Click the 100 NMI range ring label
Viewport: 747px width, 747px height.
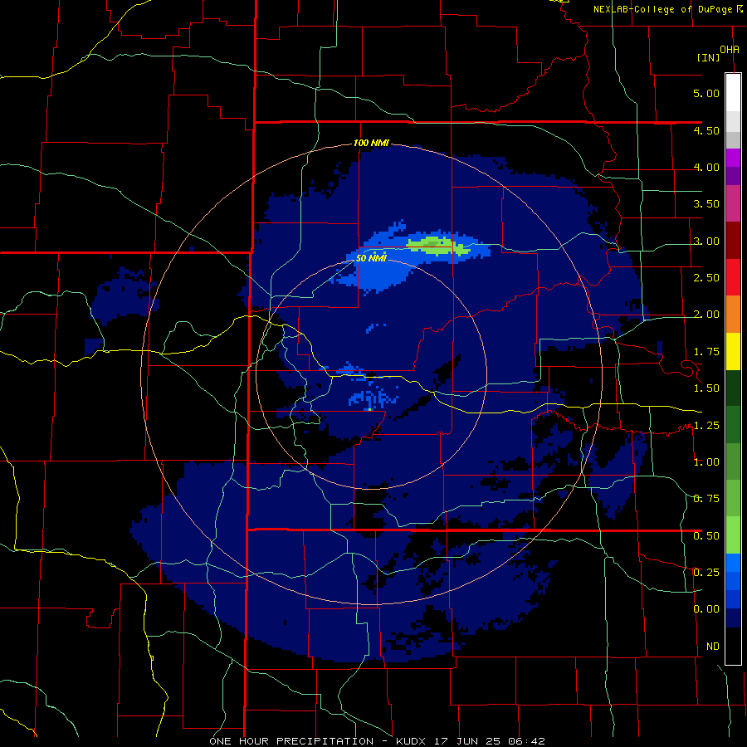coord(371,143)
